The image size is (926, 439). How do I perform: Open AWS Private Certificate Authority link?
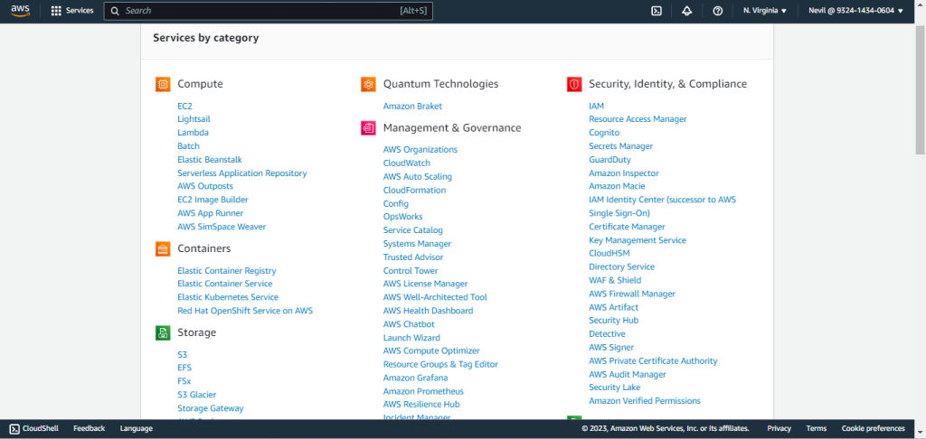click(x=653, y=361)
